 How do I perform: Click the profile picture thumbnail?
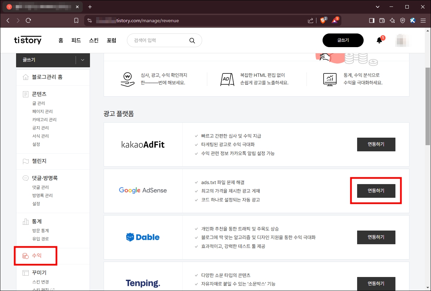[x=402, y=40]
